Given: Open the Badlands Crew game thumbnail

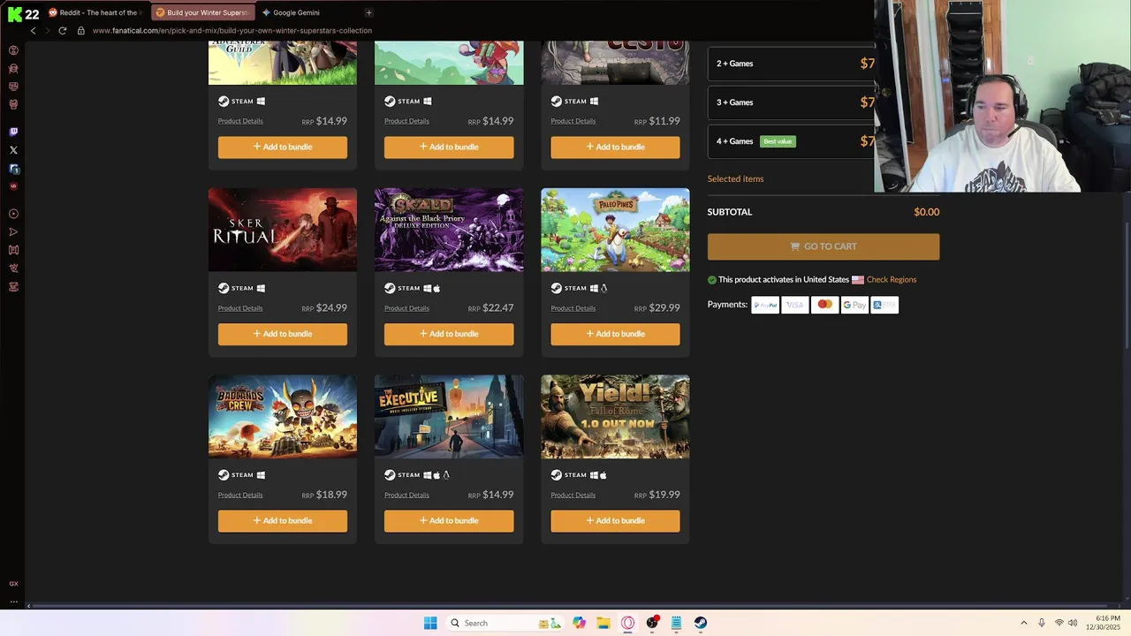Looking at the screenshot, I should [283, 417].
